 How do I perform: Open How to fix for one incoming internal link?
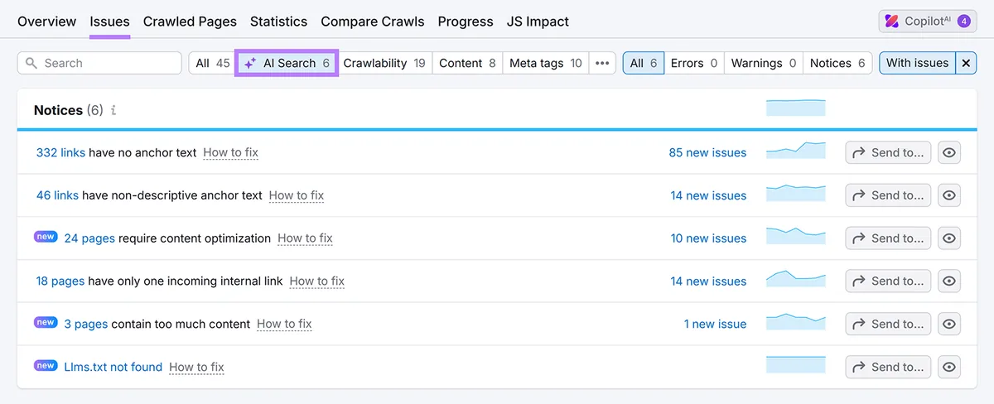click(x=317, y=281)
